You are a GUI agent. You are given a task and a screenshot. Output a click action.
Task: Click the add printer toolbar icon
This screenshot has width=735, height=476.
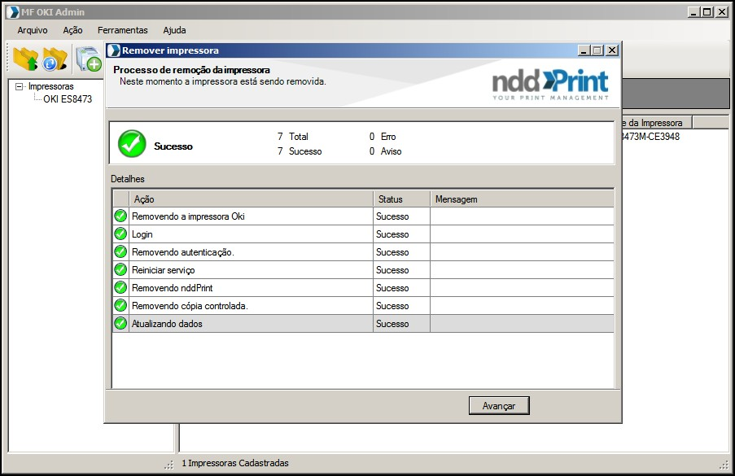tap(88, 60)
